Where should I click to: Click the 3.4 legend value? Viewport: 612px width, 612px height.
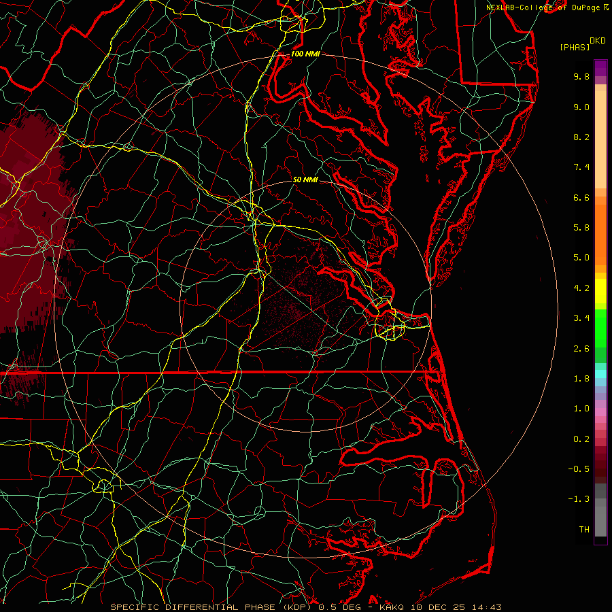click(x=581, y=318)
